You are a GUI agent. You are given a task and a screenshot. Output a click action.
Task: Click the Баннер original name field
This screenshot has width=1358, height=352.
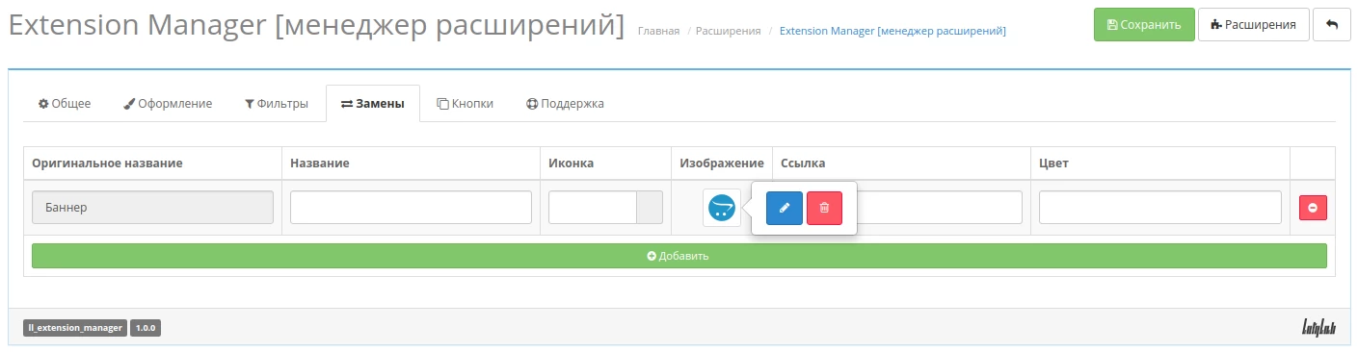[x=152, y=207]
